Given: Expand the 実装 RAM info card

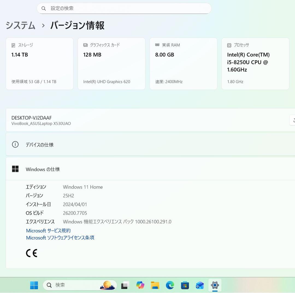Looking at the screenshot, I should click(183, 63).
